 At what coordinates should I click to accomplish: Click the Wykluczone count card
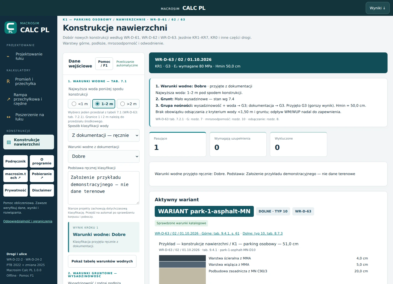click(299, 144)
